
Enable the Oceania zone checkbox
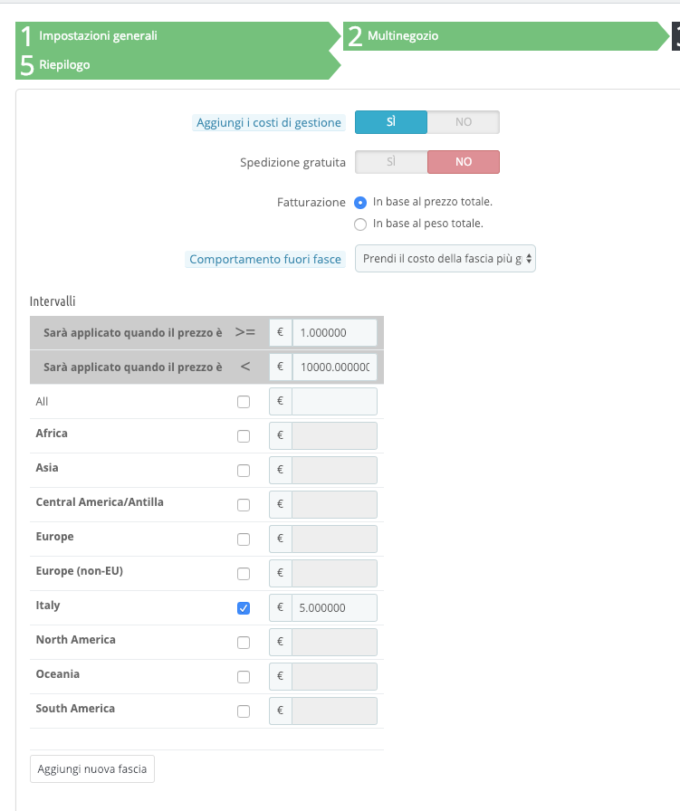coord(244,677)
